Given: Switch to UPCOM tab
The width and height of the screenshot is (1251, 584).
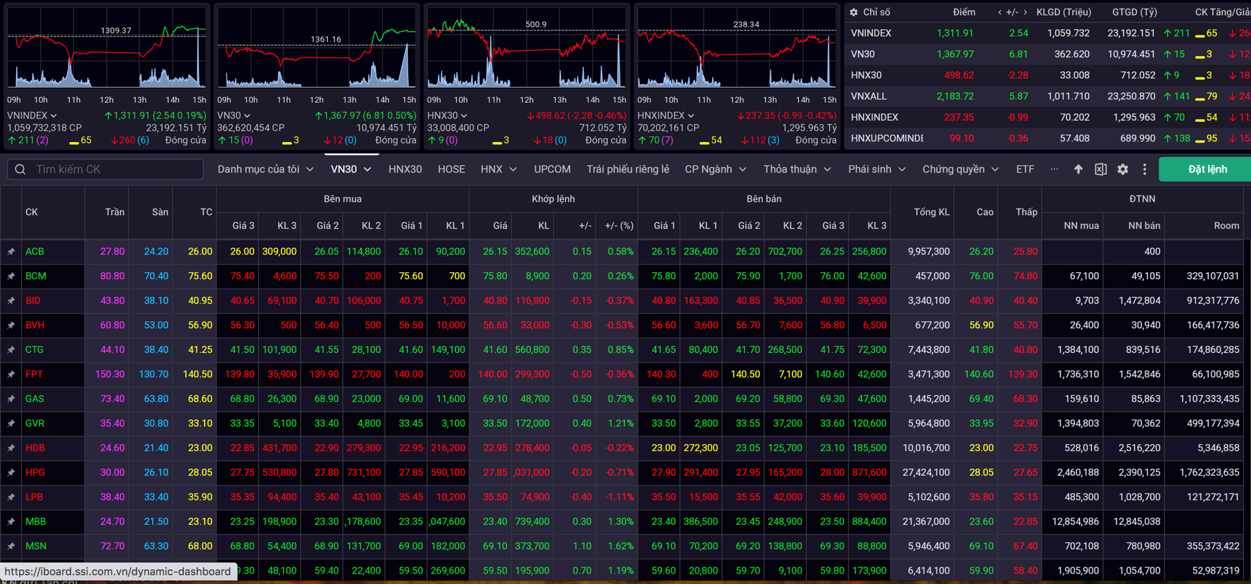Looking at the screenshot, I should (x=553, y=169).
